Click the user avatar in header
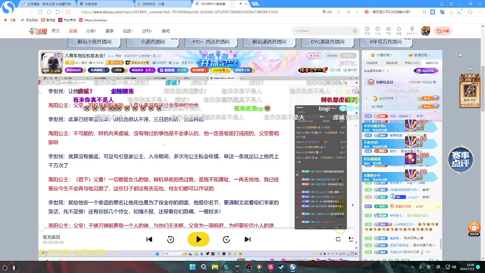 click(x=426, y=31)
